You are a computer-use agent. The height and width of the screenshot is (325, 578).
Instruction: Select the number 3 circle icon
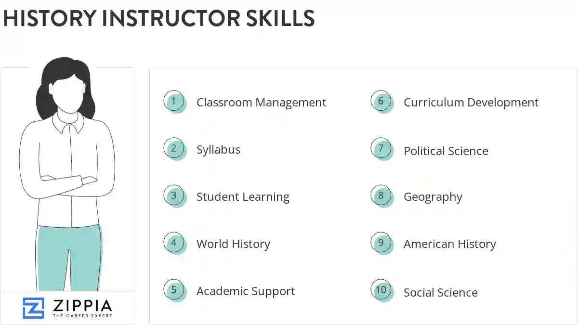click(x=174, y=196)
